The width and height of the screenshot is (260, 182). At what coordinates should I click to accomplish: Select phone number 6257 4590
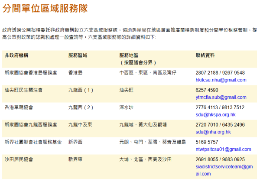(x=207, y=90)
